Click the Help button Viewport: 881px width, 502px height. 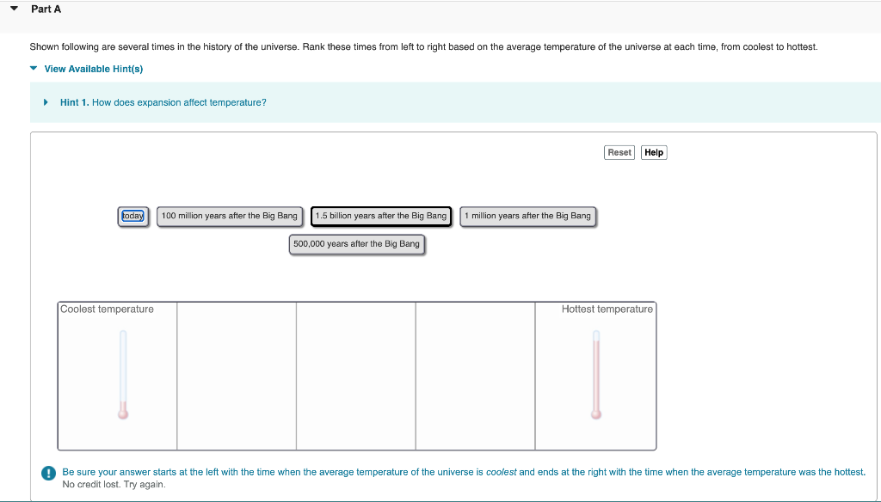tap(653, 152)
